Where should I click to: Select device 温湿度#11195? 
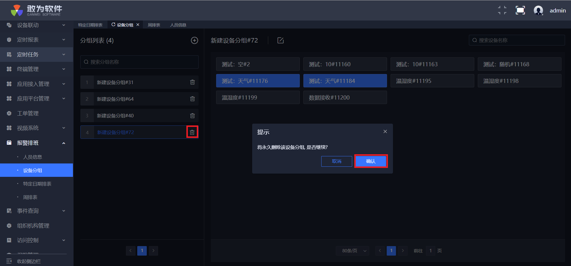tap(432, 81)
